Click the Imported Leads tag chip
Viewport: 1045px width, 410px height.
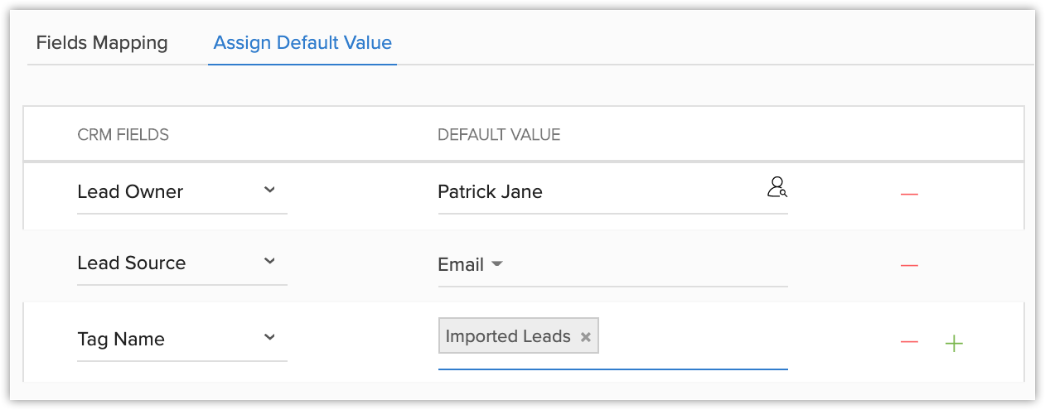pyautogui.click(x=508, y=337)
